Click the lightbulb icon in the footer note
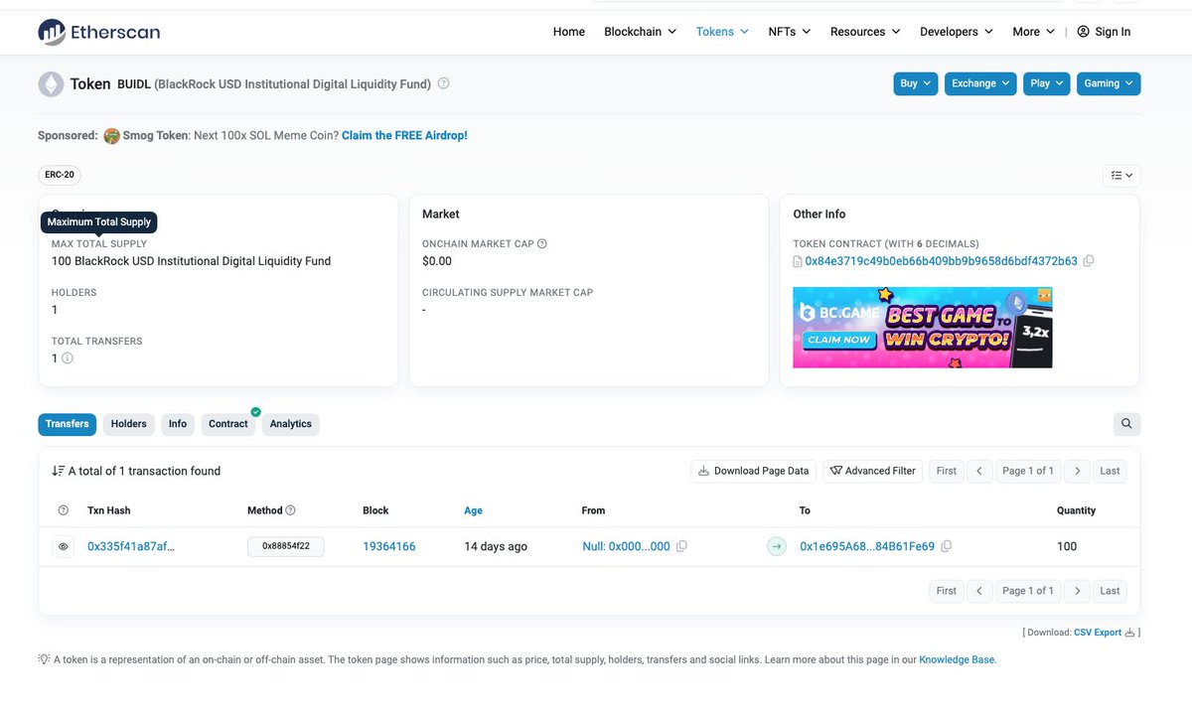This screenshot has width=1192, height=715. pos(44,659)
